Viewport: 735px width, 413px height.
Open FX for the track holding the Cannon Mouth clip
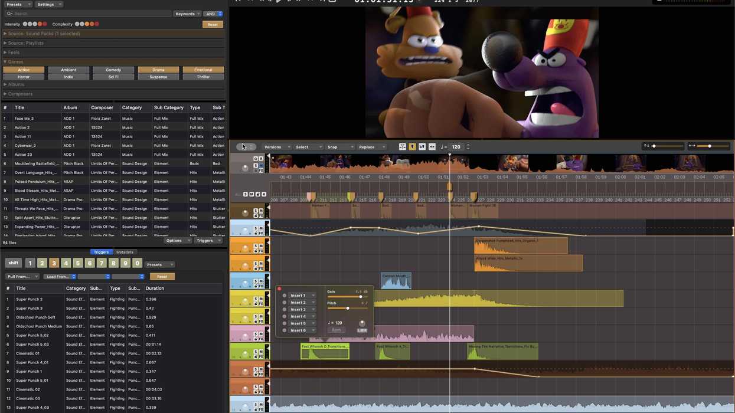point(261,286)
